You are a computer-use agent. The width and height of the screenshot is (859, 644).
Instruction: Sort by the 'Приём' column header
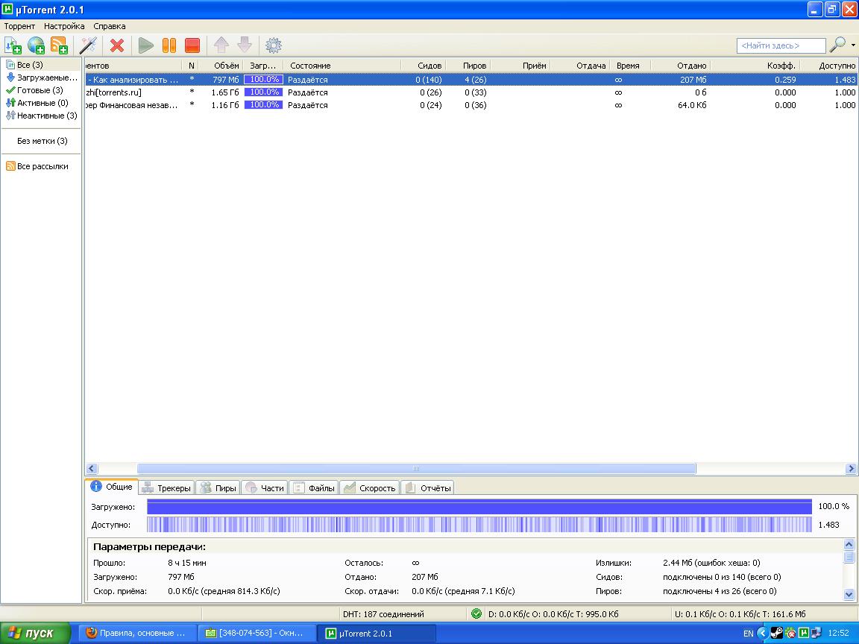point(520,66)
